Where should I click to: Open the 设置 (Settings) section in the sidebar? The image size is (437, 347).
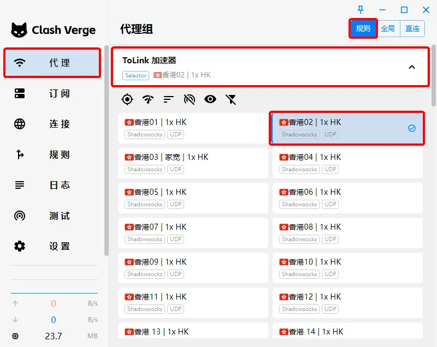click(x=52, y=246)
